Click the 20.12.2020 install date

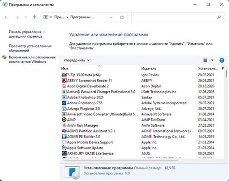pos(206,86)
